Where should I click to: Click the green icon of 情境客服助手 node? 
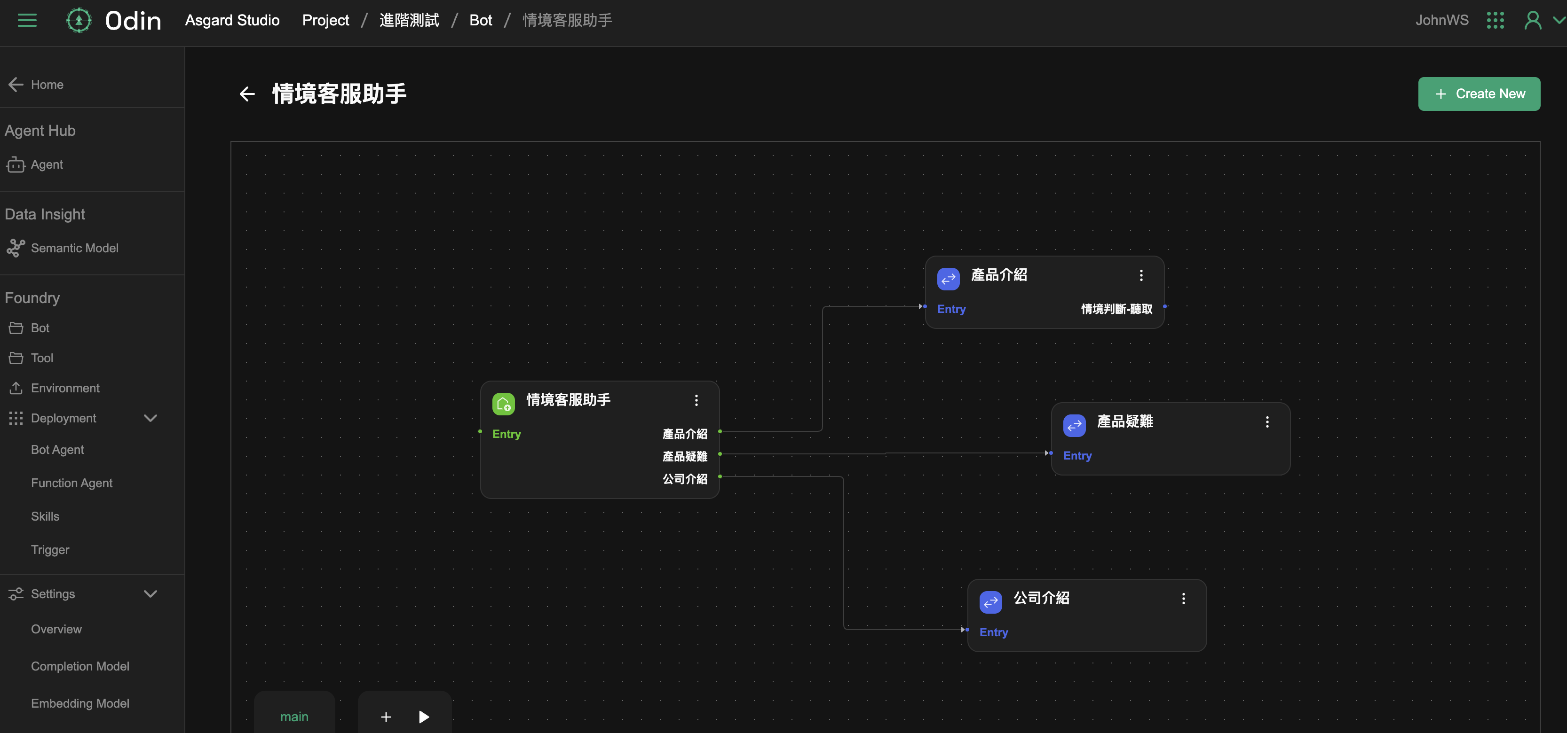tap(503, 404)
